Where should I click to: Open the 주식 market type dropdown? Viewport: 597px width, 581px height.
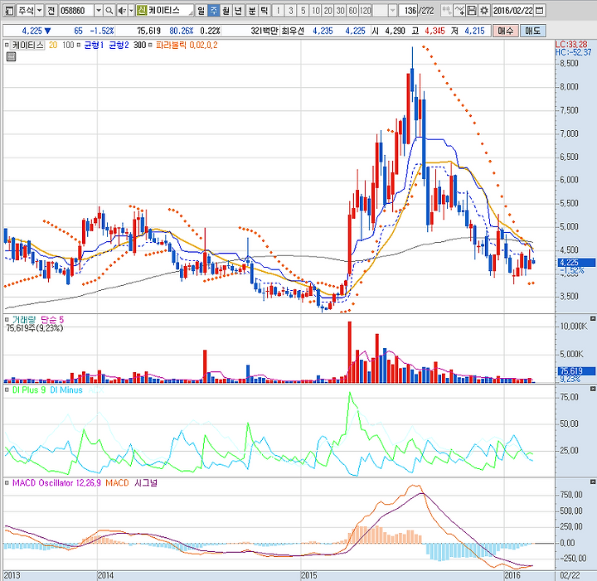point(39,10)
